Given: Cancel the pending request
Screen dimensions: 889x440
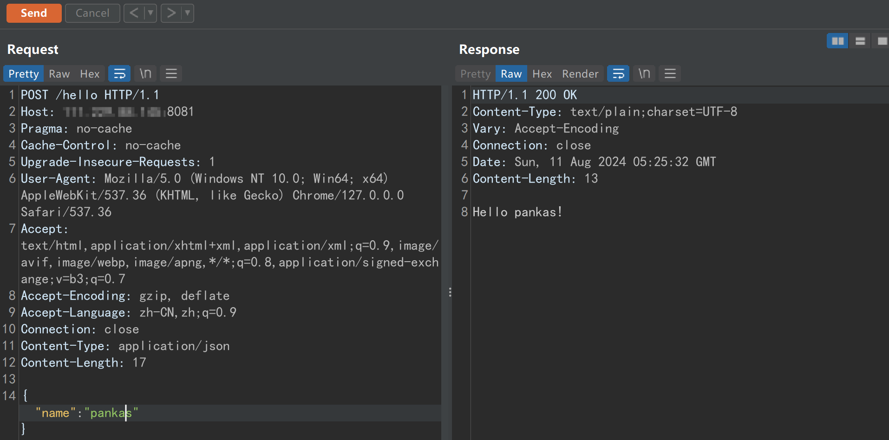Looking at the screenshot, I should click(x=92, y=13).
